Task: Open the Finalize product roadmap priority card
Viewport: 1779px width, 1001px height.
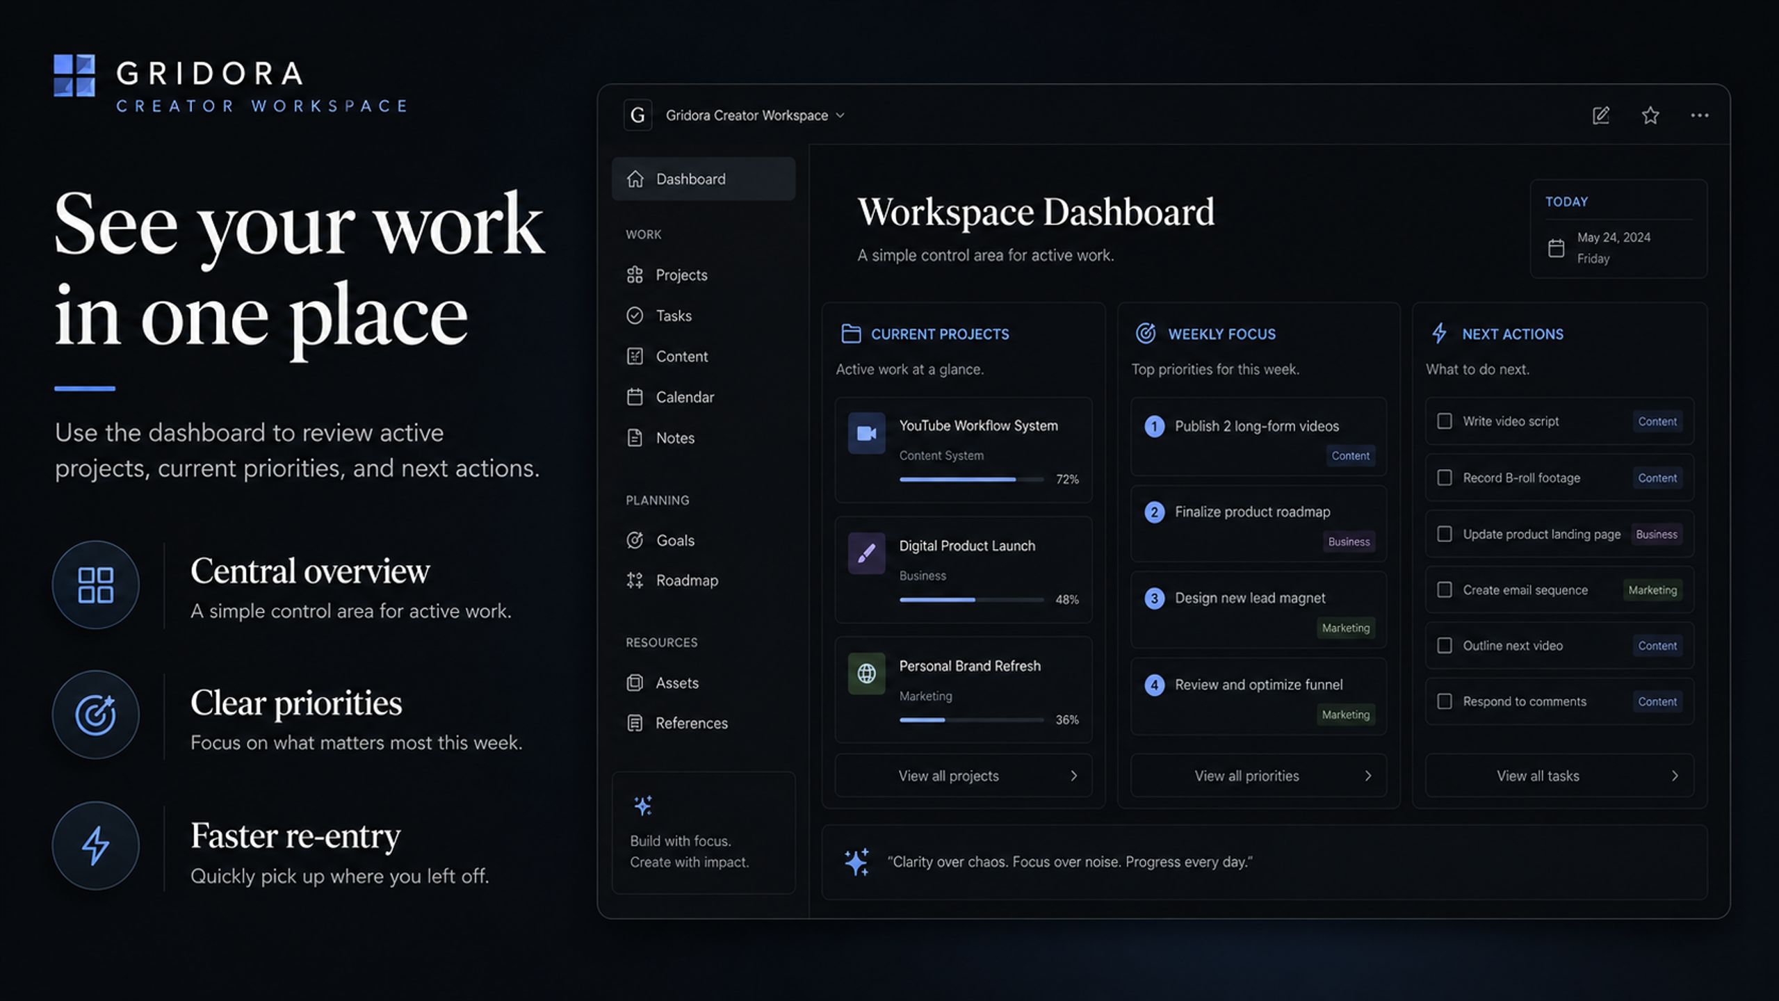Action: 1258,523
